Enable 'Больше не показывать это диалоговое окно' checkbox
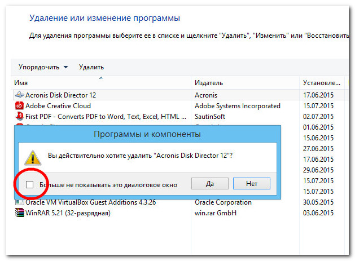 coord(30,184)
